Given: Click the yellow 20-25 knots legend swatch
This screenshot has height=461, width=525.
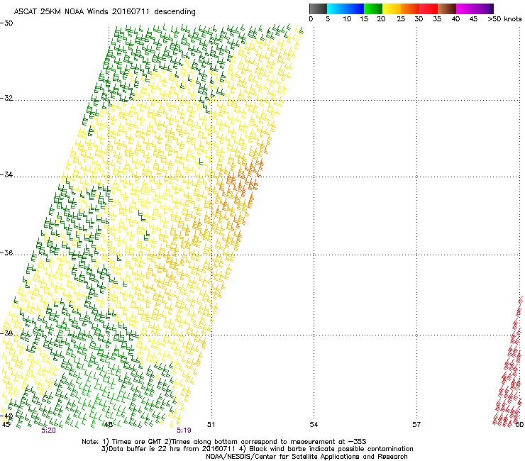Looking at the screenshot, I should pyautogui.click(x=392, y=9).
